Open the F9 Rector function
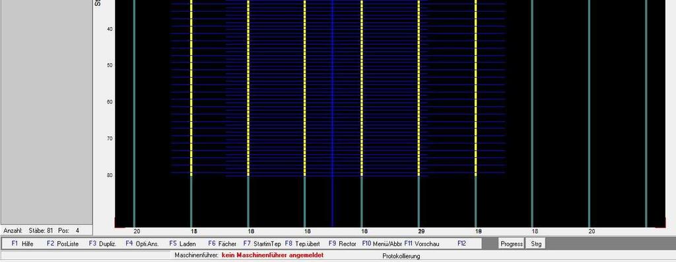The height and width of the screenshot is (262, 676). [343, 244]
